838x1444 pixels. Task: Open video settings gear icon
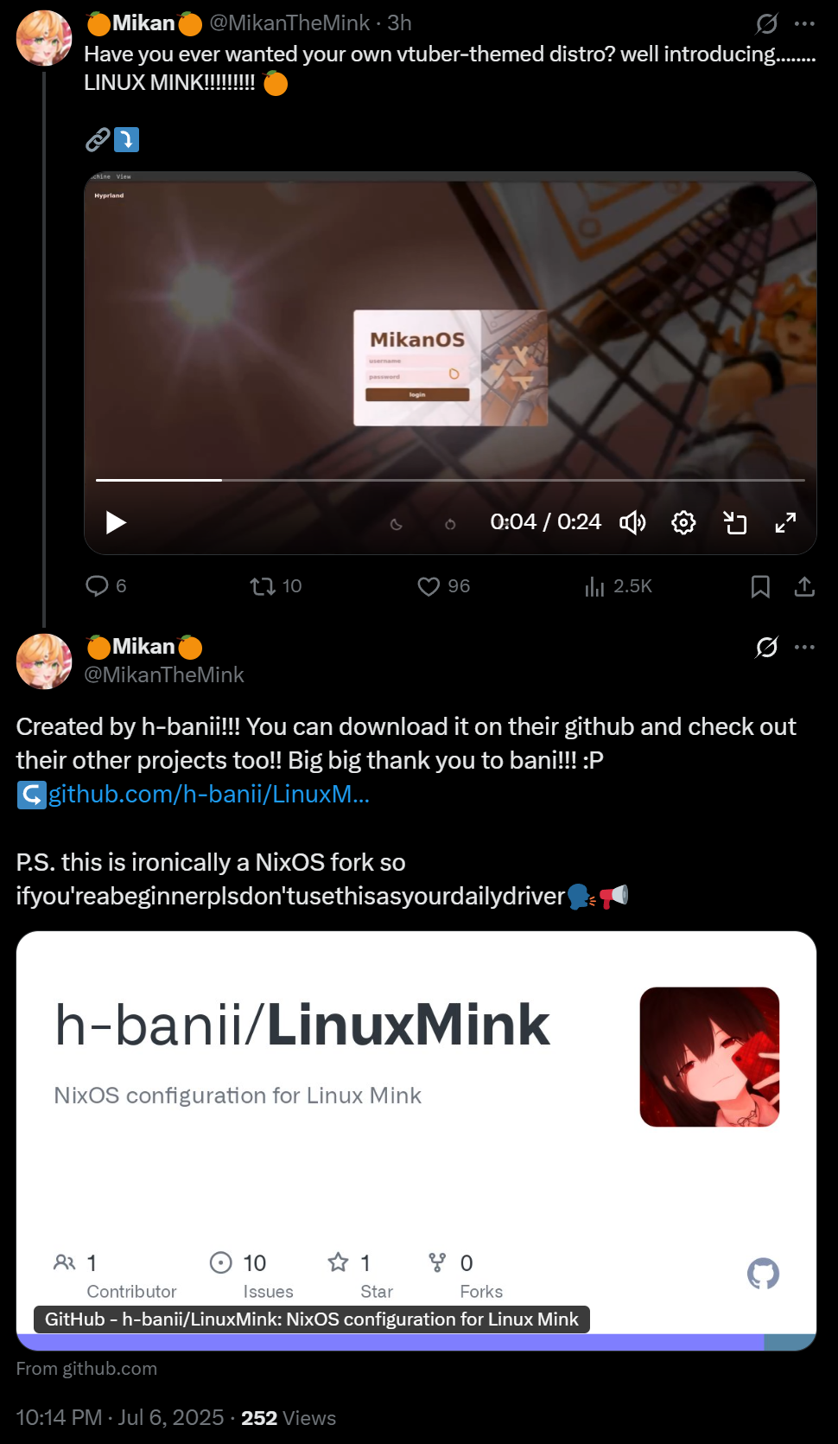[x=683, y=522]
